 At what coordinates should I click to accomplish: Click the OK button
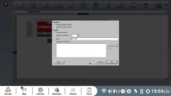(x=112, y=62)
